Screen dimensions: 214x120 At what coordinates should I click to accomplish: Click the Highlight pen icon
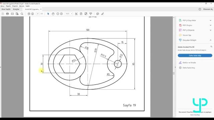point(103,14)
